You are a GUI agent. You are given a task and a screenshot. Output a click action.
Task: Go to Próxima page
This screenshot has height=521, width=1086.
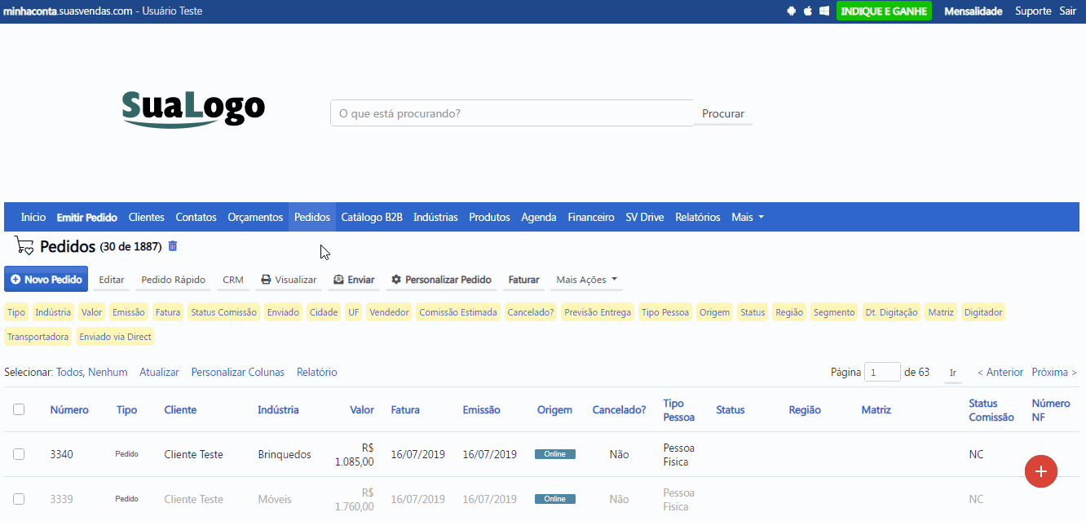pyautogui.click(x=1054, y=372)
